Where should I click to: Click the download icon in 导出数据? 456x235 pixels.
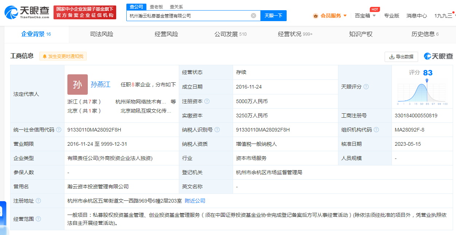(x=392, y=57)
